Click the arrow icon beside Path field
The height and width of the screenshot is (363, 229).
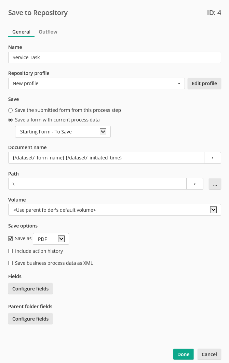[x=194, y=184]
